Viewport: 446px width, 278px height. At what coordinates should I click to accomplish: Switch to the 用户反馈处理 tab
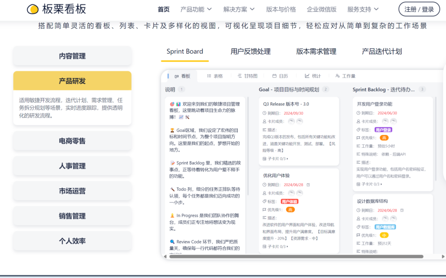tap(251, 51)
